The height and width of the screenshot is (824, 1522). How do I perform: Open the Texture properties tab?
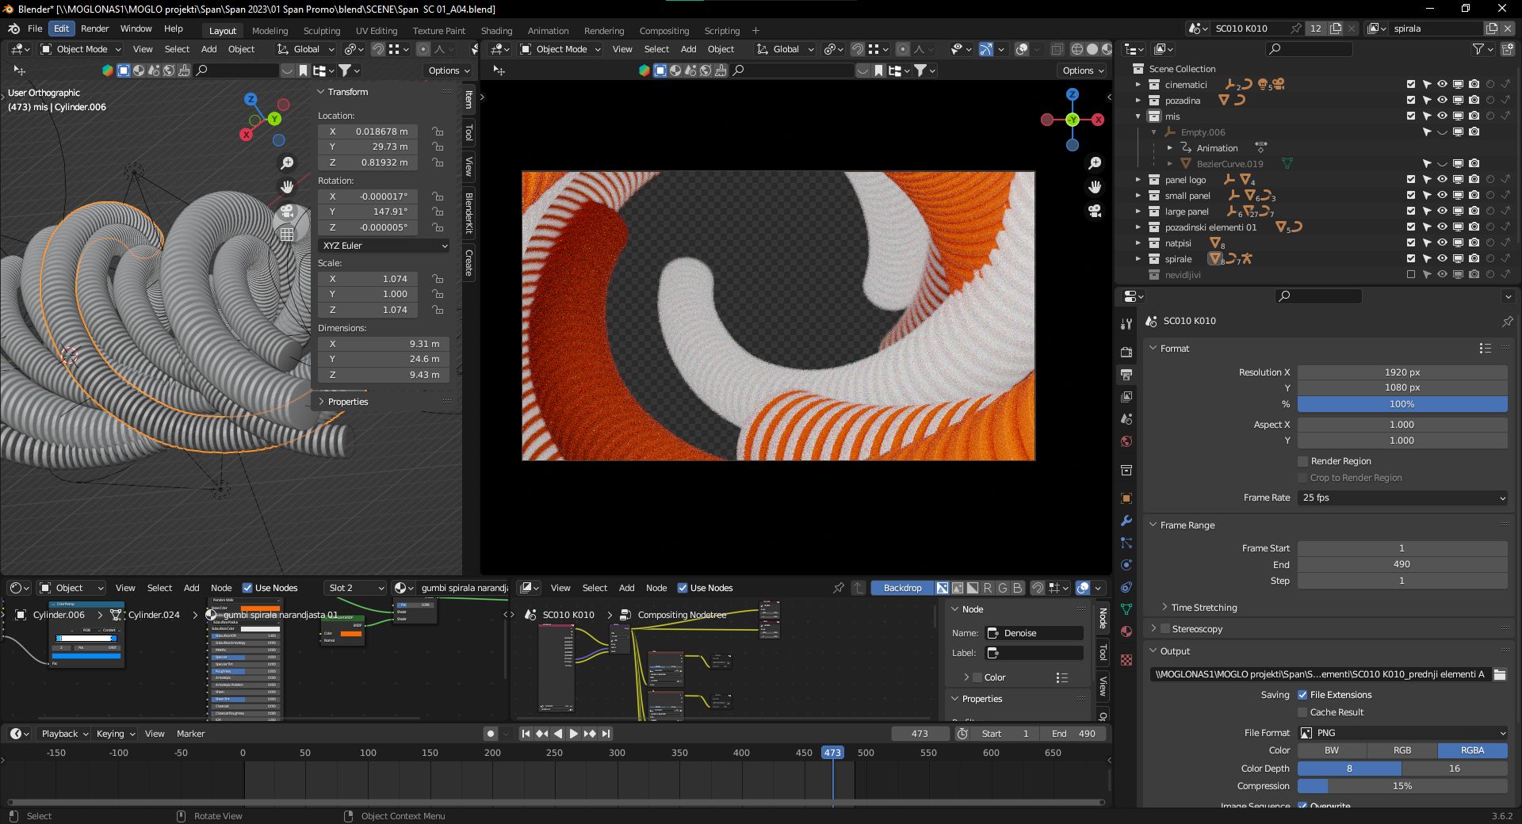point(1126,659)
